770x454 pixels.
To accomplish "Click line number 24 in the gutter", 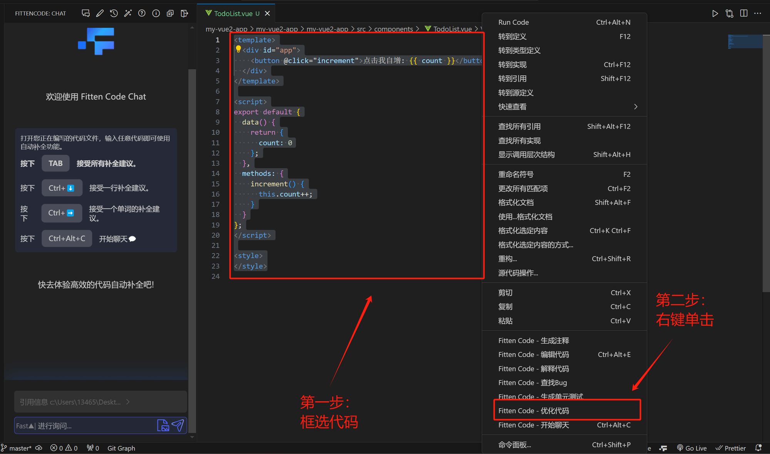I will click(x=216, y=276).
